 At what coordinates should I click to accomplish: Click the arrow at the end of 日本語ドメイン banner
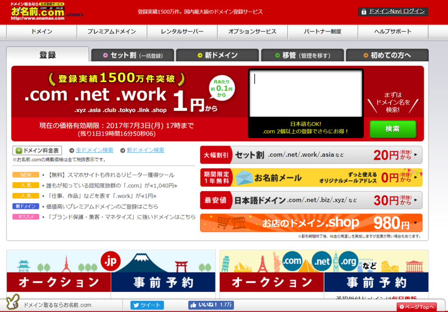416,200
